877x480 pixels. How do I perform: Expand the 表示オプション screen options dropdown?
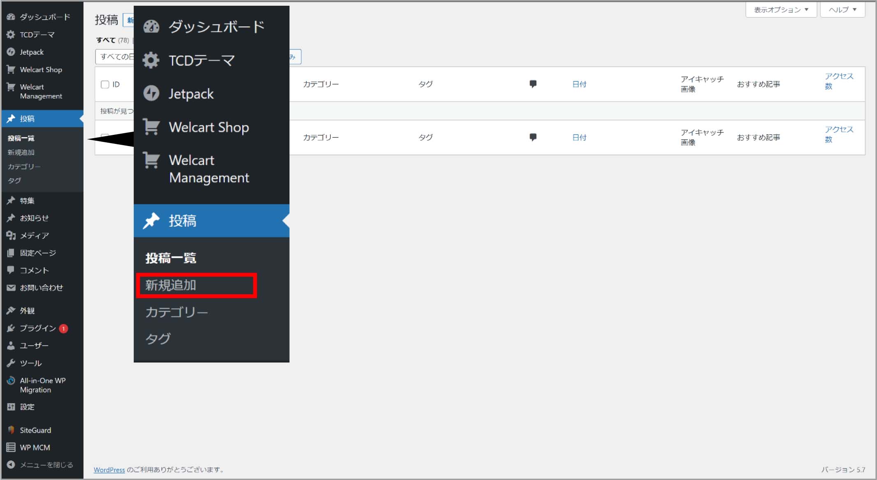(781, 9)
